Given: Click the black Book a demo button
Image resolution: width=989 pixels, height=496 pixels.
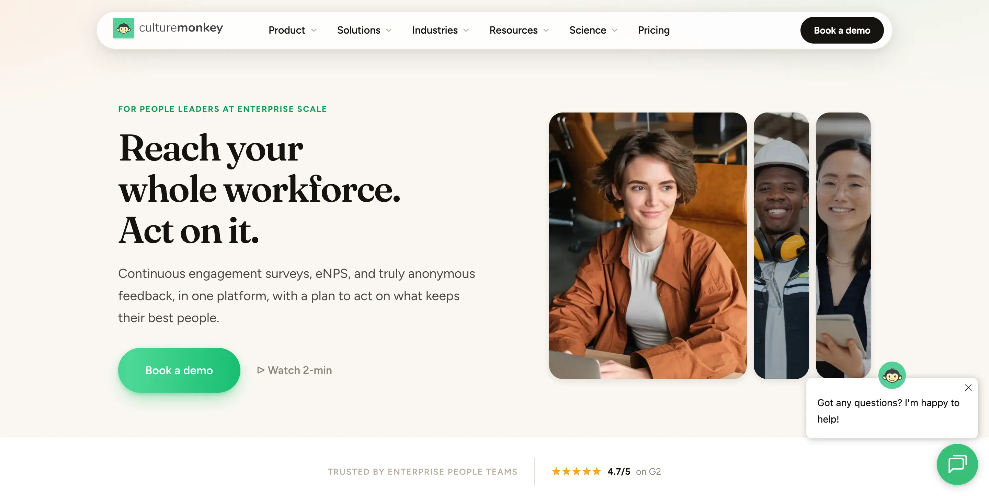Looking at the screenshot, I should [x=842, y=30].
